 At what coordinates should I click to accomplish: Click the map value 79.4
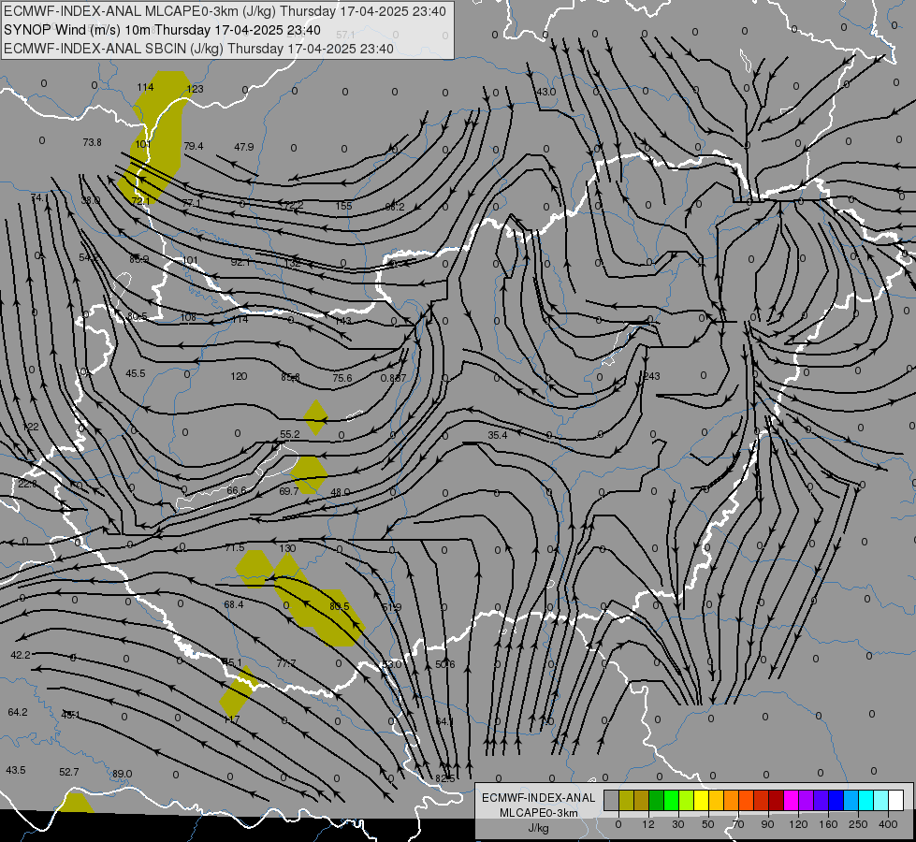[194, 146]
